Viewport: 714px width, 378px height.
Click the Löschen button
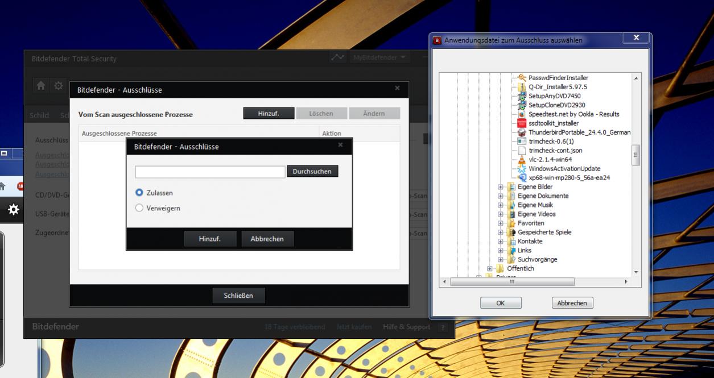coord(321,114)
